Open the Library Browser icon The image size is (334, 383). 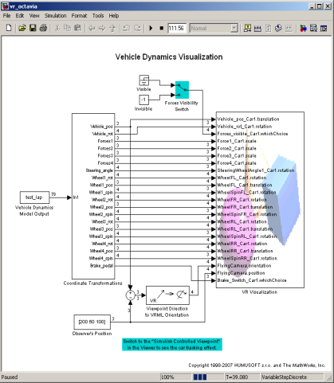click(x=303, y=28)
